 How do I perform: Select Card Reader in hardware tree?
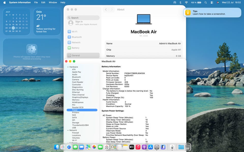coord(78,82)
